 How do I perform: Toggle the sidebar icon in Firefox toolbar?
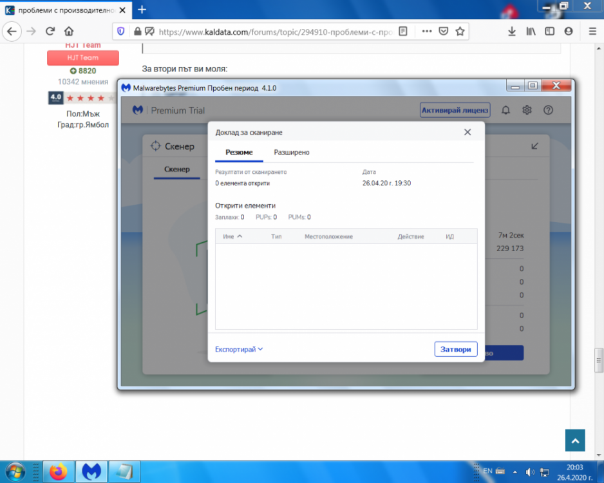tap(550, 31)
